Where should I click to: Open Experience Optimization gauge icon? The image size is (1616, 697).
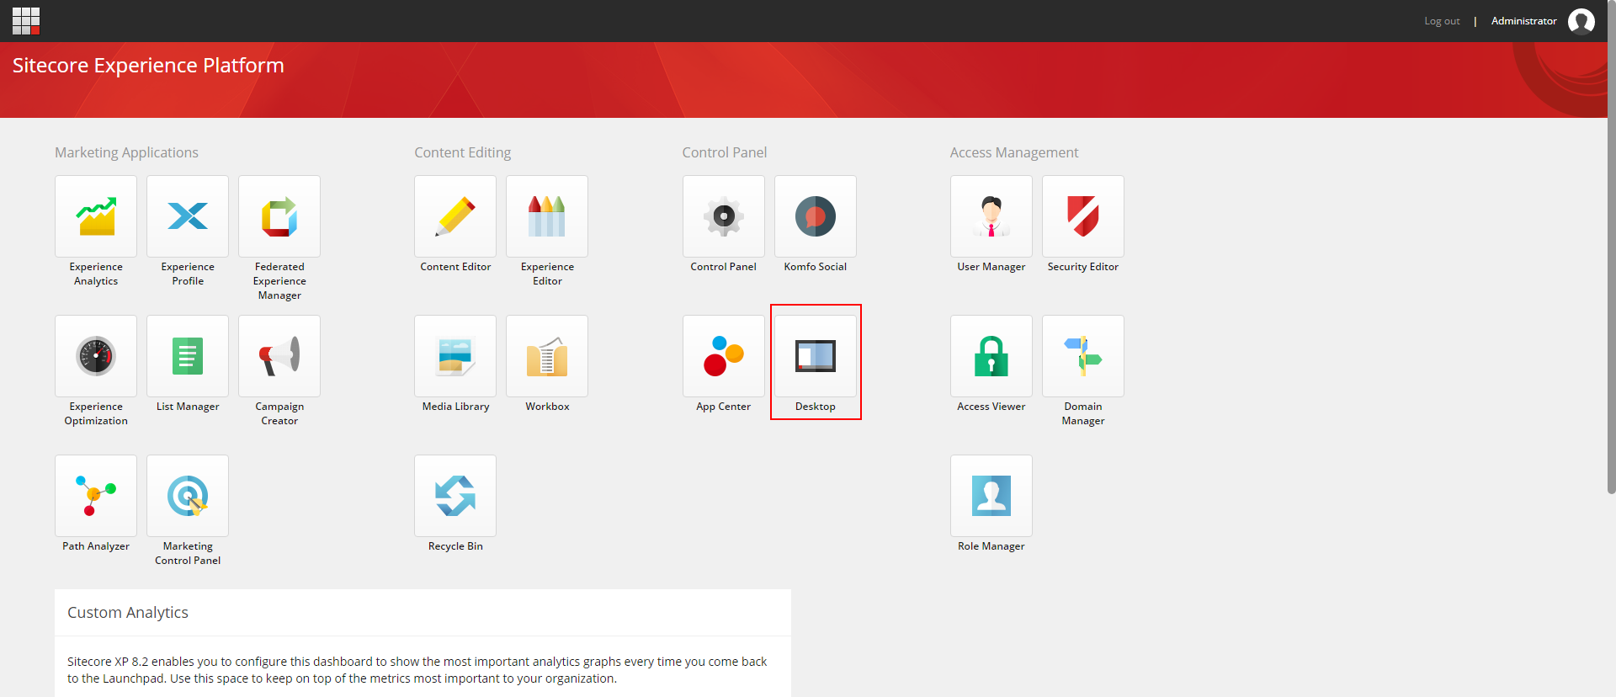96,356
